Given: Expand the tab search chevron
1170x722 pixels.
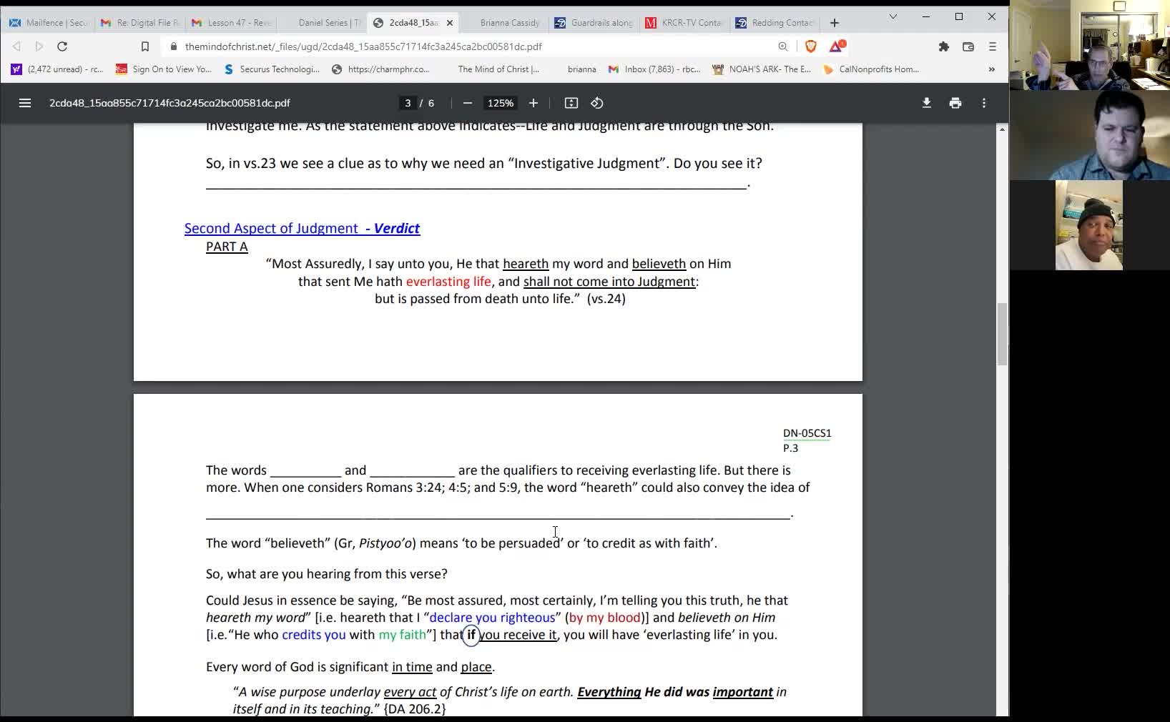Looking at the screenshot, I should 893,16.
